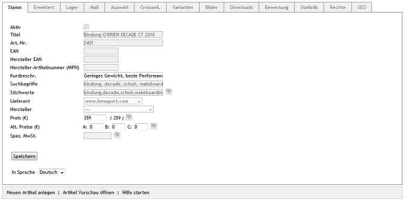This screenshot has width=405, height=201.
Task: Switch to the Varianten tab
Action: point(183,7)
